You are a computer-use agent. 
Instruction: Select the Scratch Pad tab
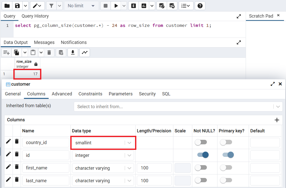261,16
